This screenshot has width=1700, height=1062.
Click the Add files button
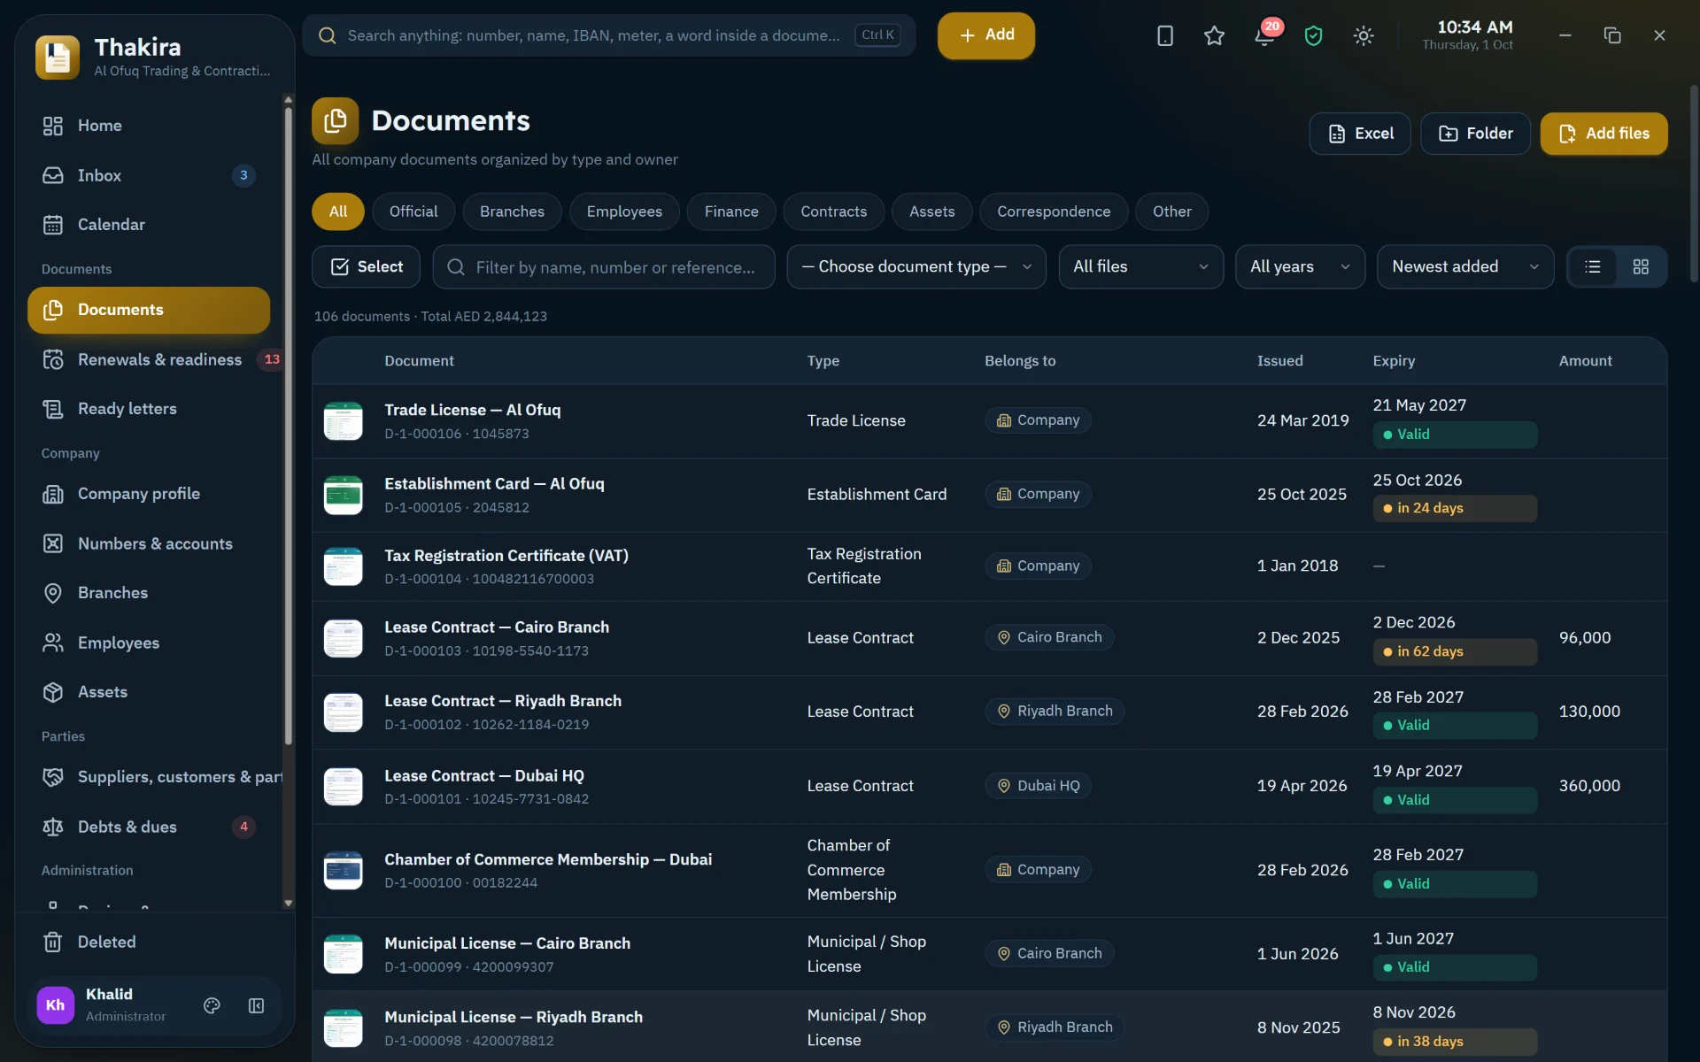pyautogui.click(x=1603, y=134)
